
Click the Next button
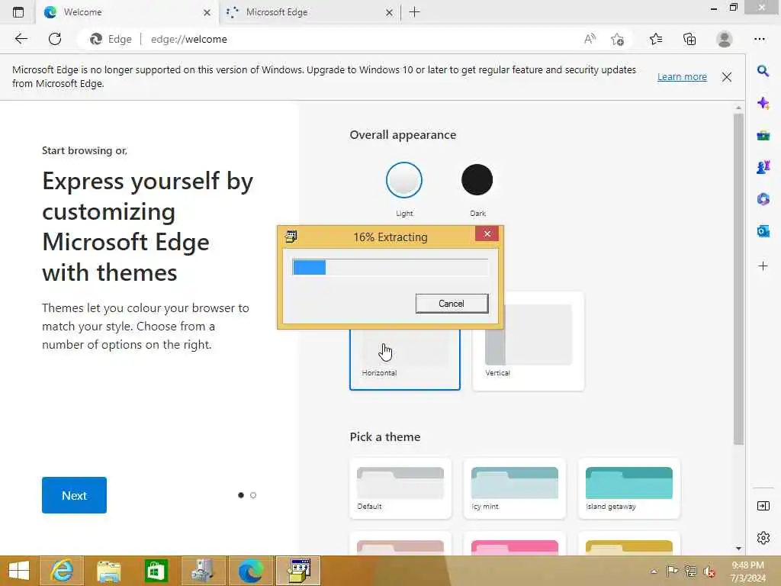coord(74,495)
